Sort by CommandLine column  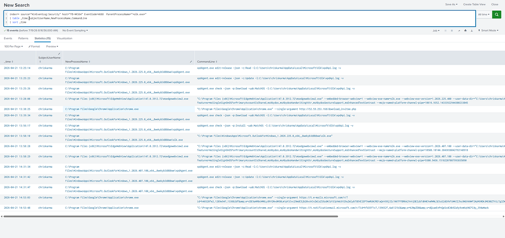207,62
